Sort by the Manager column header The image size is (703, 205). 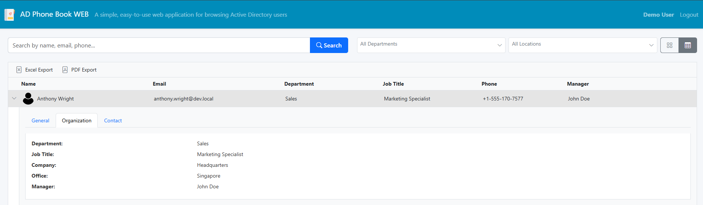(x=578, y=84)
